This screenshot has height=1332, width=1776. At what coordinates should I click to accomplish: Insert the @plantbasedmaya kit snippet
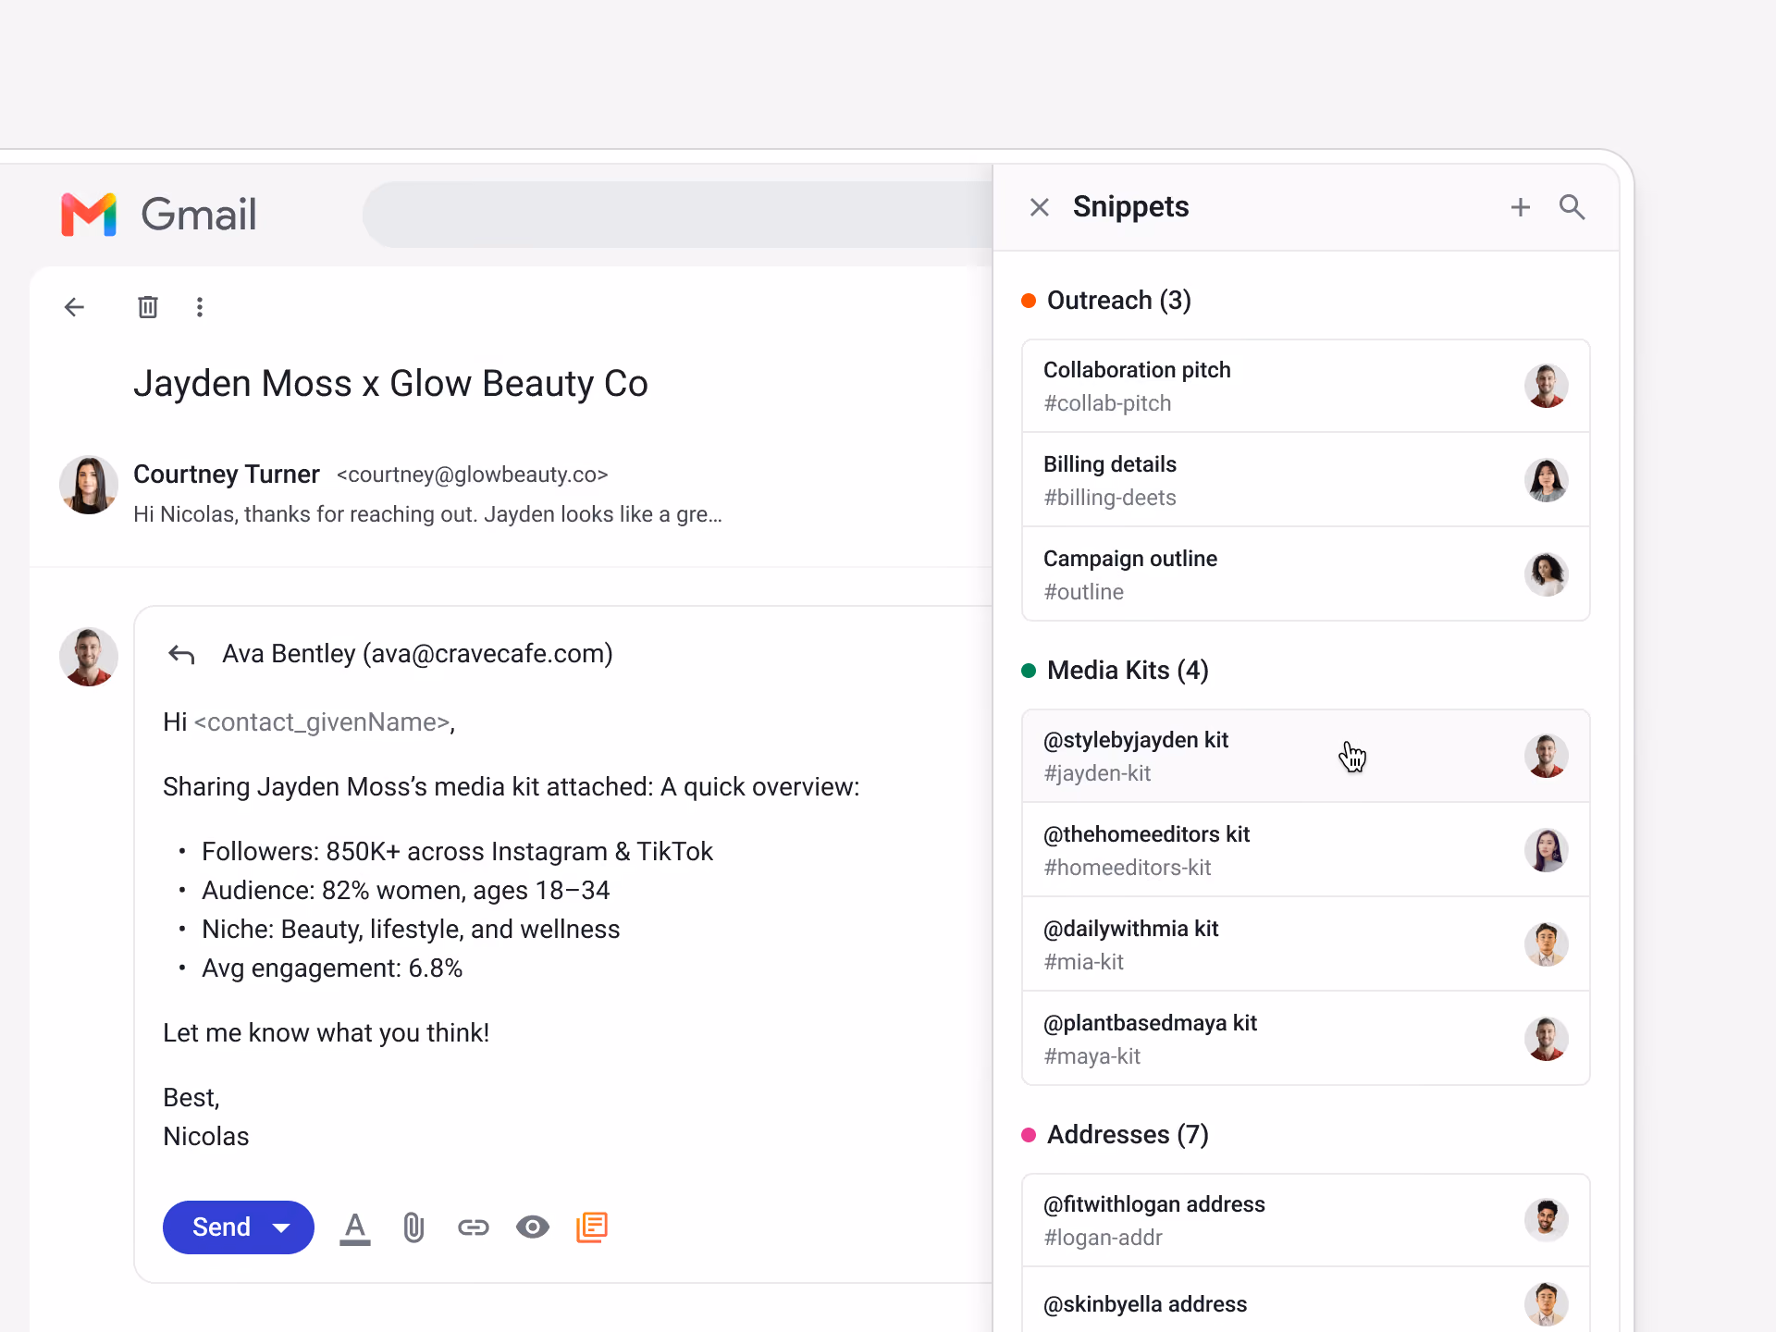(x=1306, y=1039)
